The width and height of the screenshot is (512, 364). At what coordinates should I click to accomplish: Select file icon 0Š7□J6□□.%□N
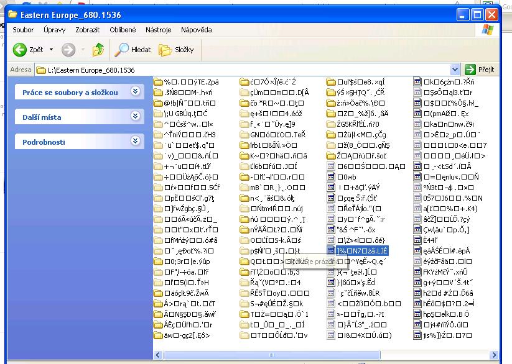tap(417, 198)
